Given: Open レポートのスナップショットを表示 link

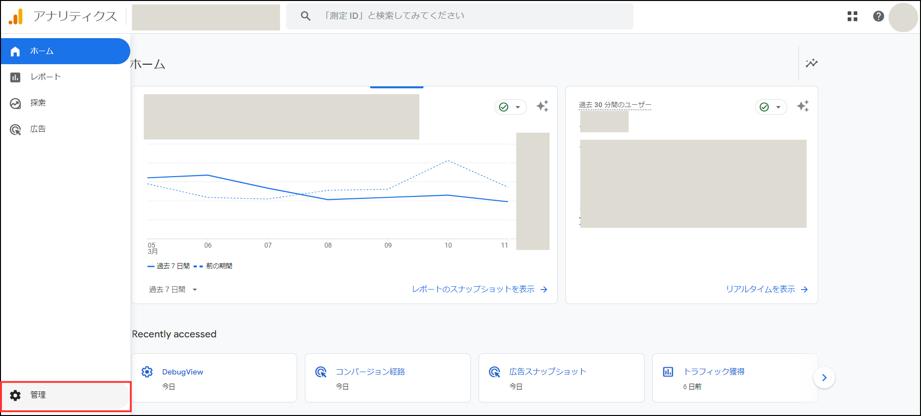Looking at the screenshot, I should [480, 289].
